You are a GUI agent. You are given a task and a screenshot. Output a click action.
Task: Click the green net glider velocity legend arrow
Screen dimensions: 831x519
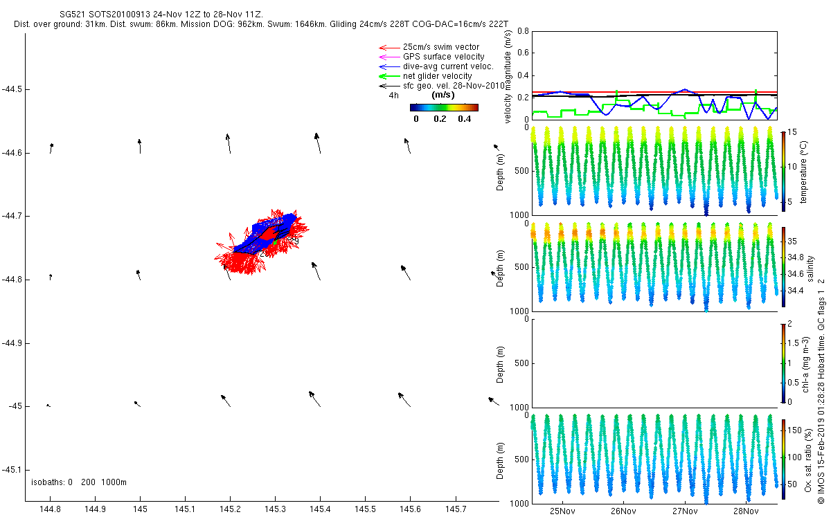[388, 76]
